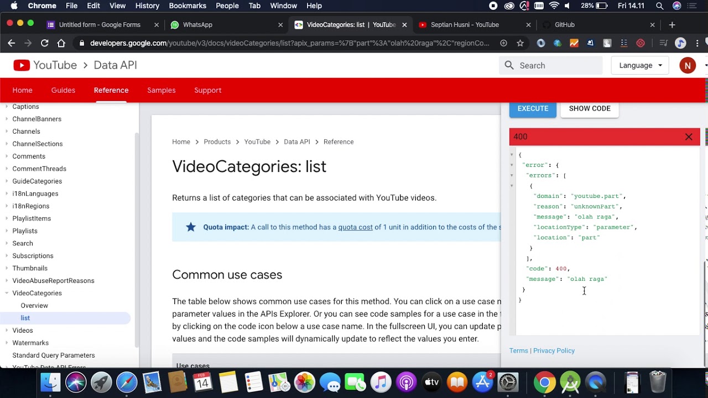Switch to the WhatsApp tab

point(197,25)
